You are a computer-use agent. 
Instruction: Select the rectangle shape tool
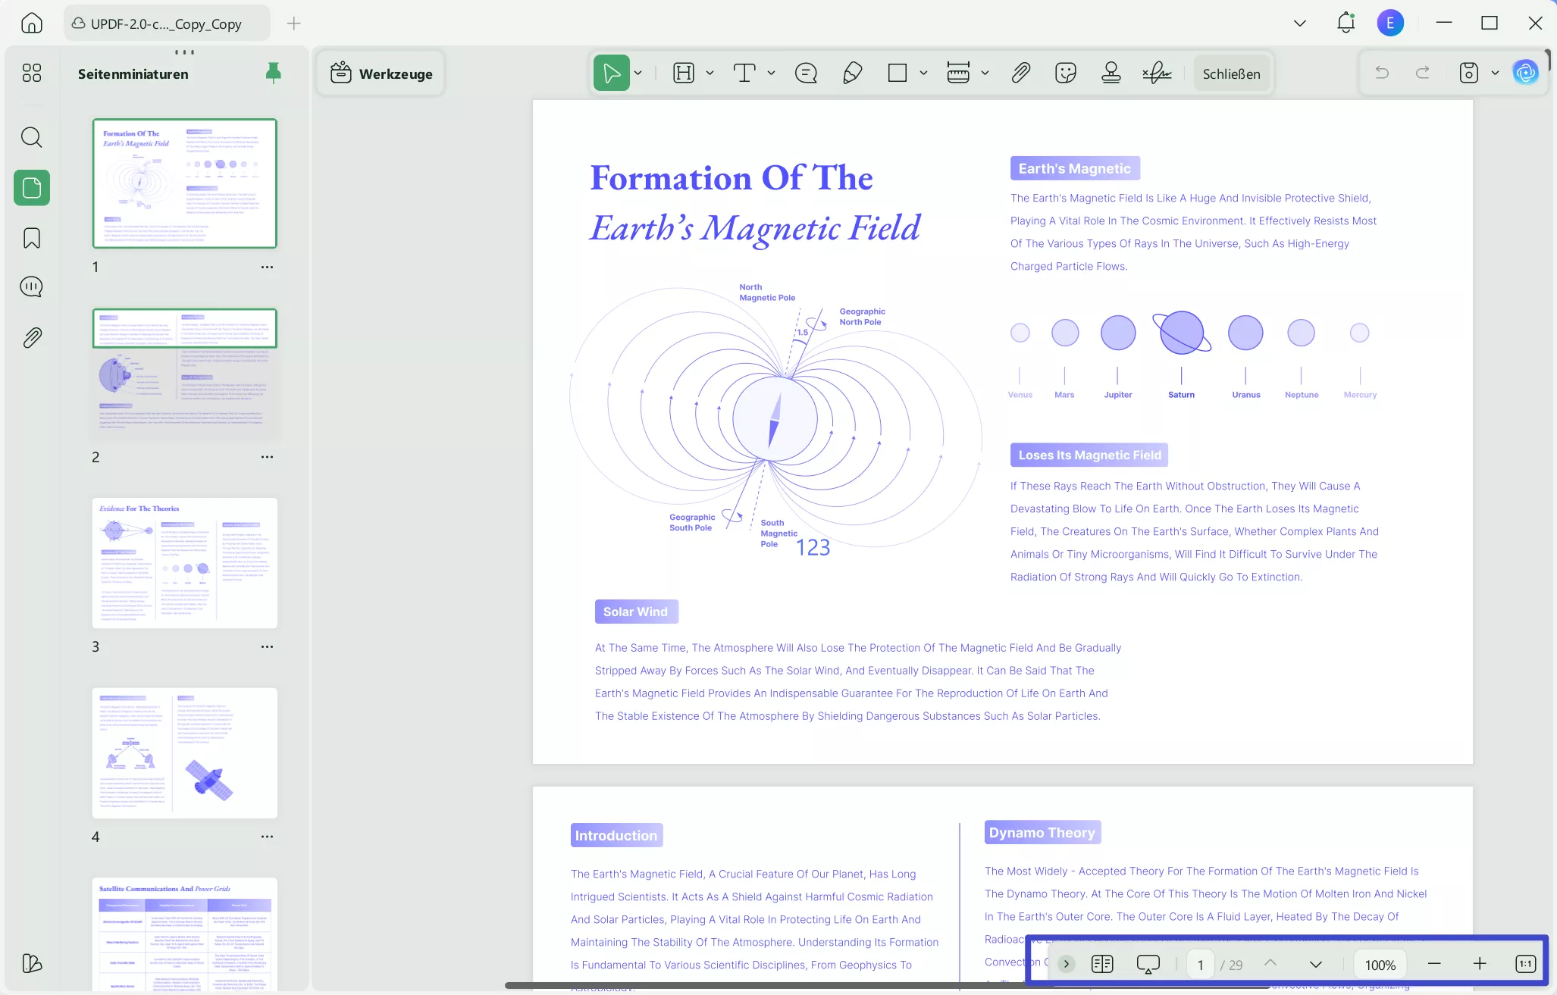pyautogui.click(x=898, y=73)
